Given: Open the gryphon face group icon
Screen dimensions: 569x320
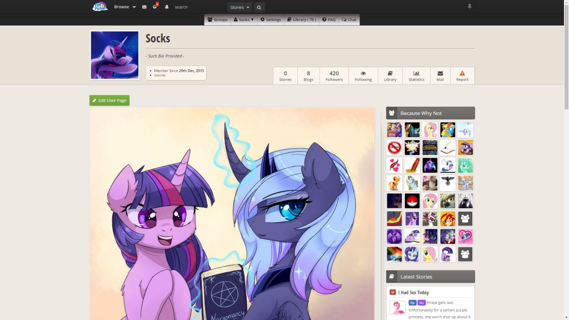Looking at the screenshot, I should (447, 201).
